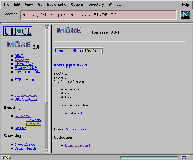Click the progress bar in status bar
The height and width of the screenshot is (160, 193).
click(149, 157)
